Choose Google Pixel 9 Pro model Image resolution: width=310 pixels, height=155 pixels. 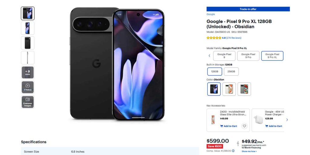248,56
